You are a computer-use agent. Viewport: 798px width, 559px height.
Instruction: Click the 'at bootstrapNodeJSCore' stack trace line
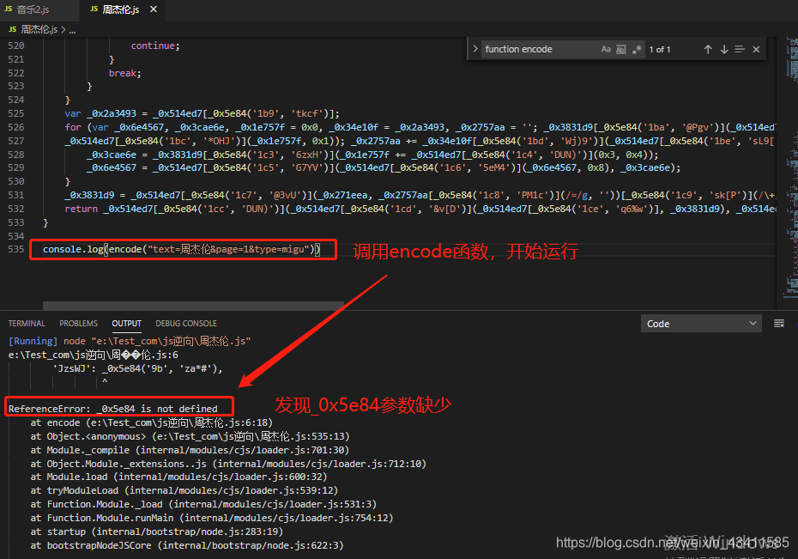(187, 545)
